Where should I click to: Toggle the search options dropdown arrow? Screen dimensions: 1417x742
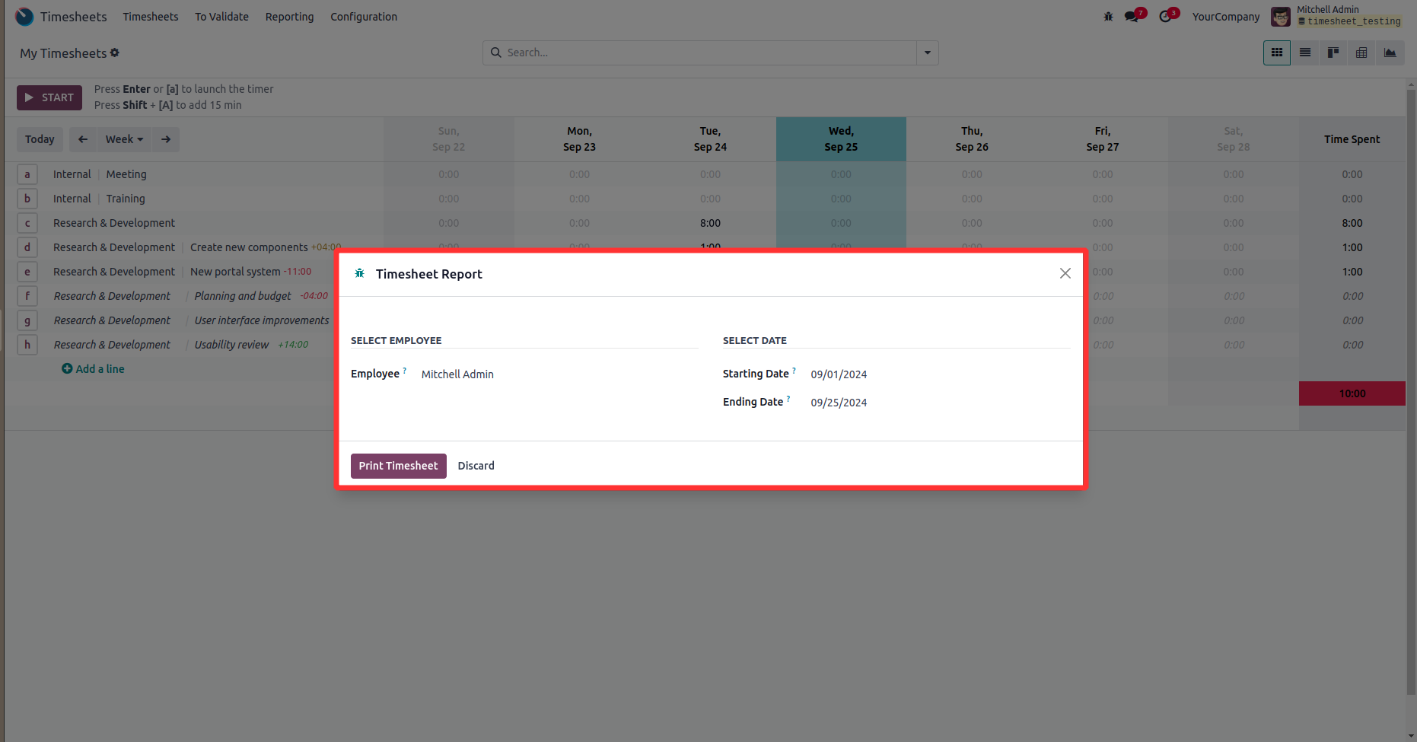pyautogui.click(x=927, y=53)
